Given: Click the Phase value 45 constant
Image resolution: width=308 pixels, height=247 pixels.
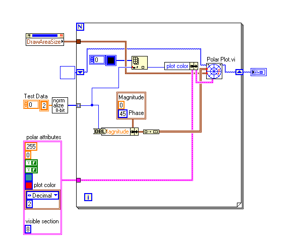Looking at the screenshot, I should click(x=123, y=113).
